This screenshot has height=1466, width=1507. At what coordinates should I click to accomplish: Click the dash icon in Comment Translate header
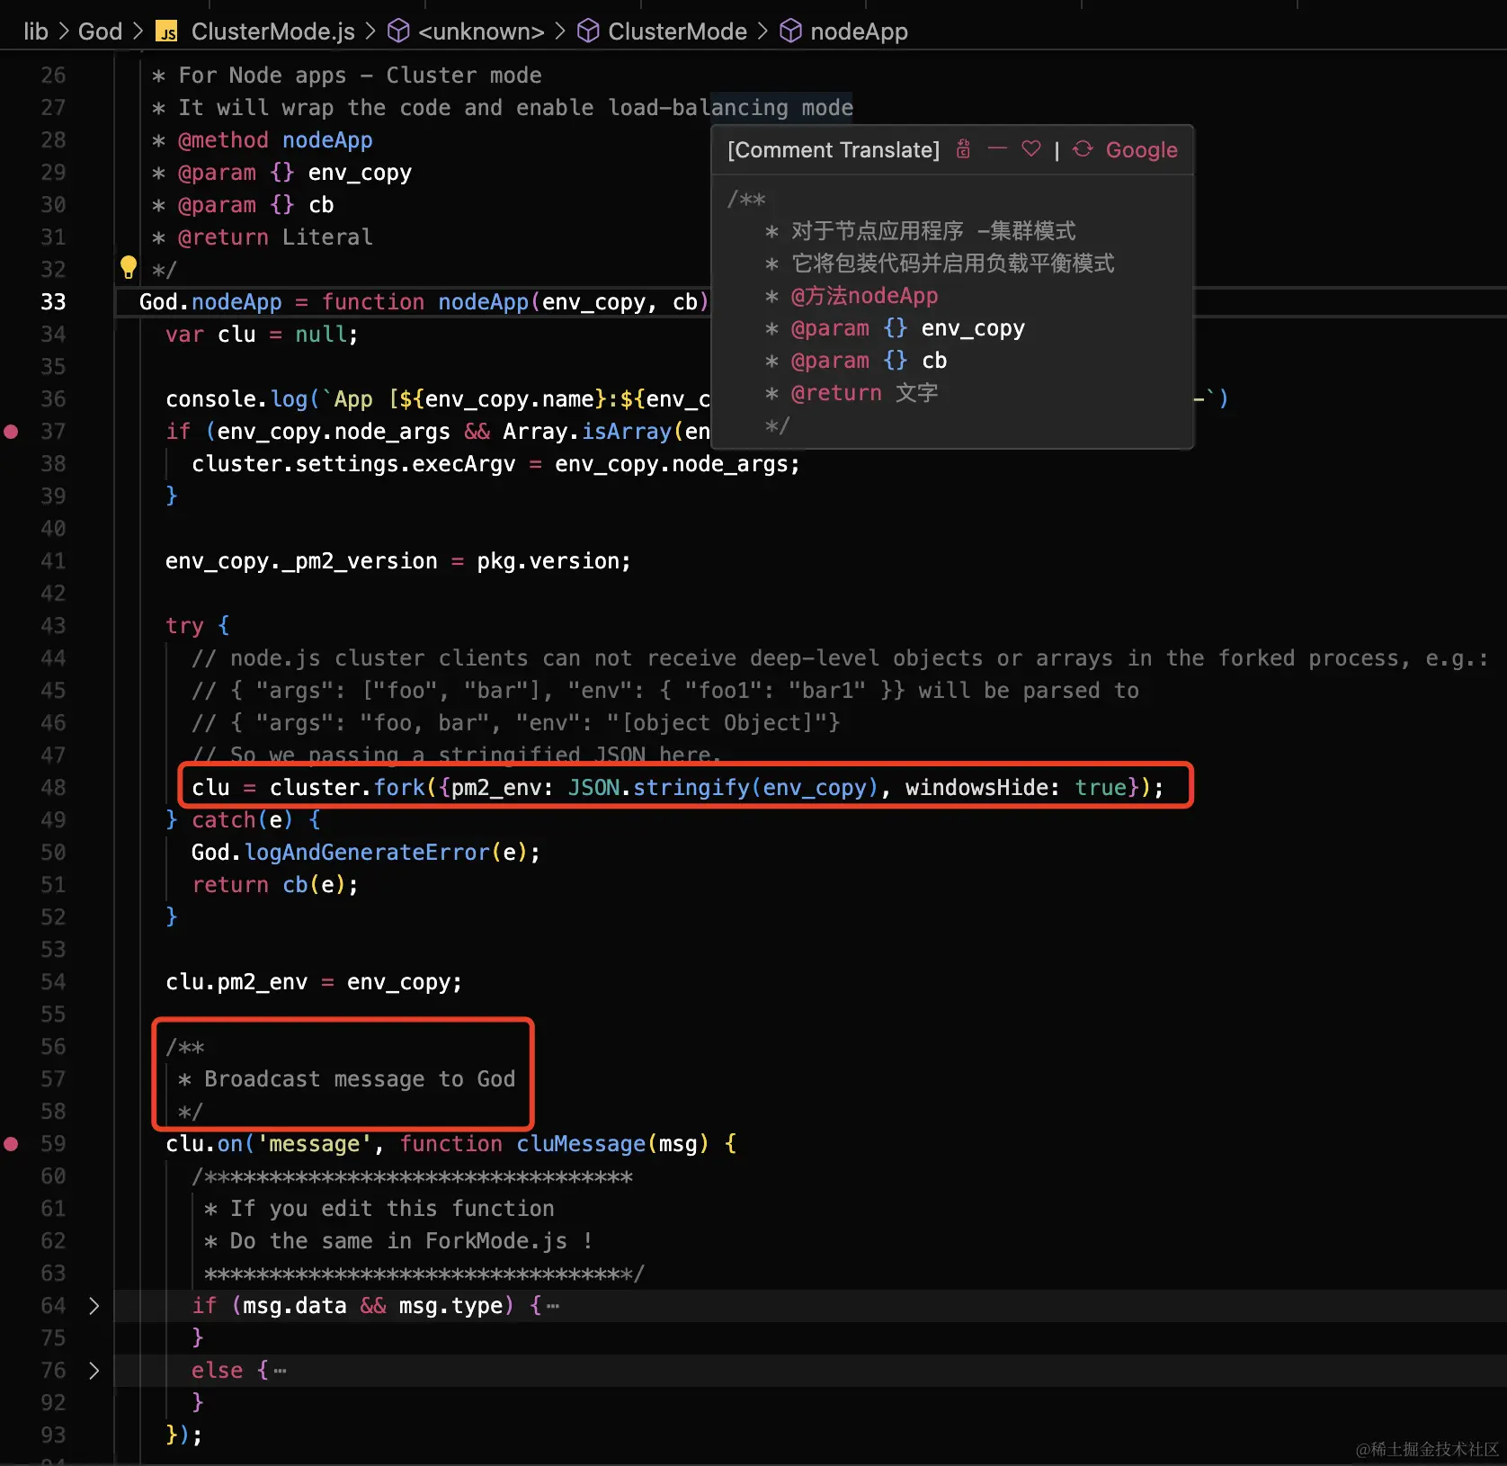click(997, 148)
